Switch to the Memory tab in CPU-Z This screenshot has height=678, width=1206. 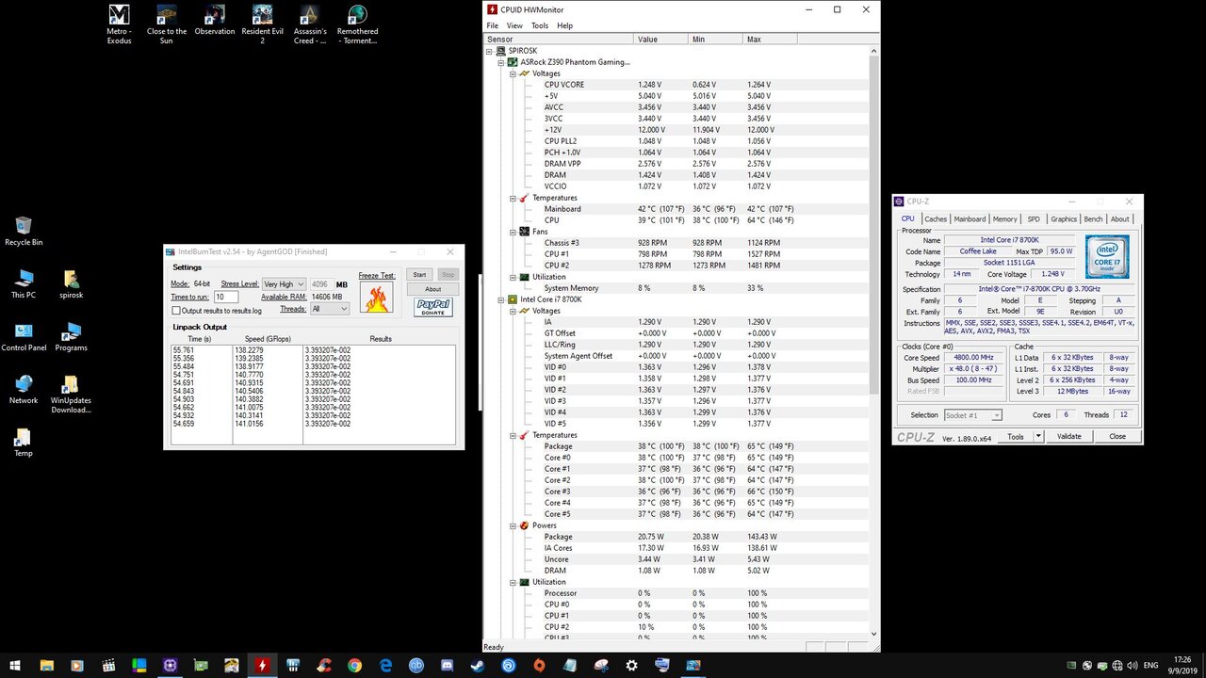click(1005, 218)
